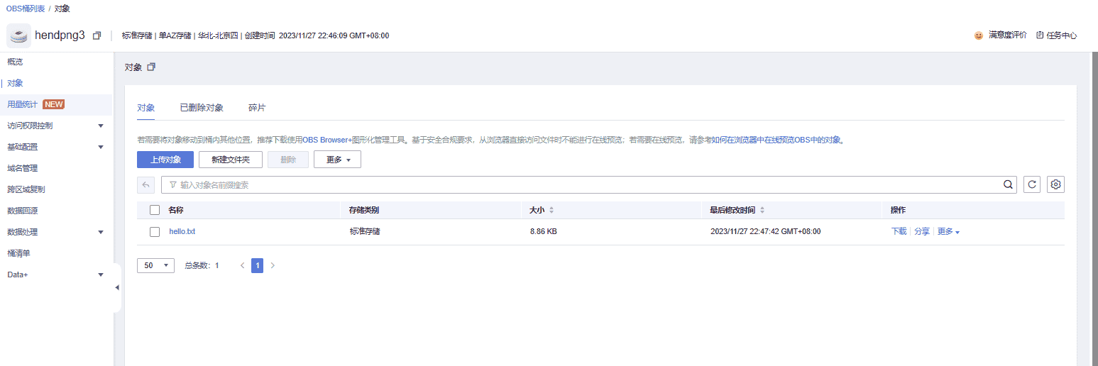Click 下载 for hello.txt
1098x366 pixels.
pyautogui.click(x=899, y=231)
